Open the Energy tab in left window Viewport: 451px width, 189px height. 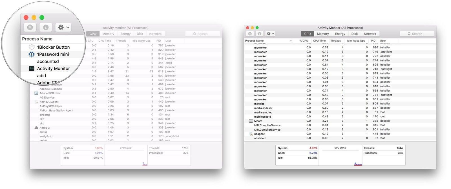point(125,34)
